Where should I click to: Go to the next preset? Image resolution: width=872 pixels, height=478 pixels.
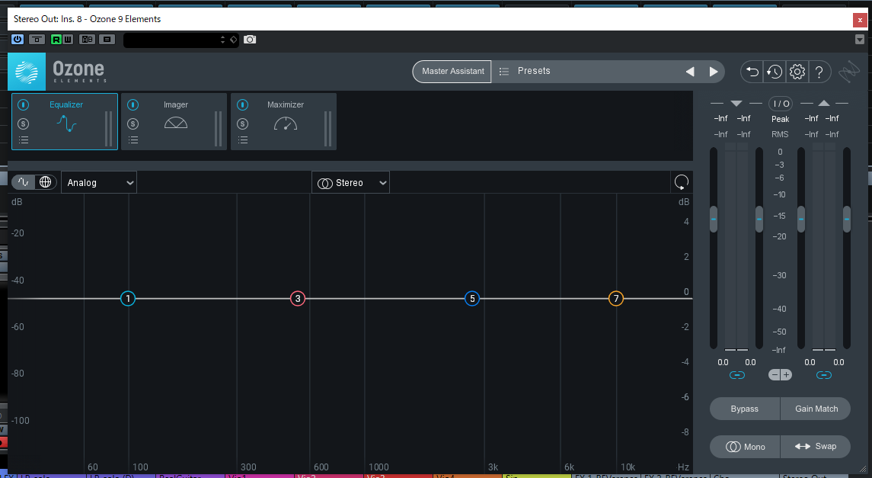click(x=713, y=71)
